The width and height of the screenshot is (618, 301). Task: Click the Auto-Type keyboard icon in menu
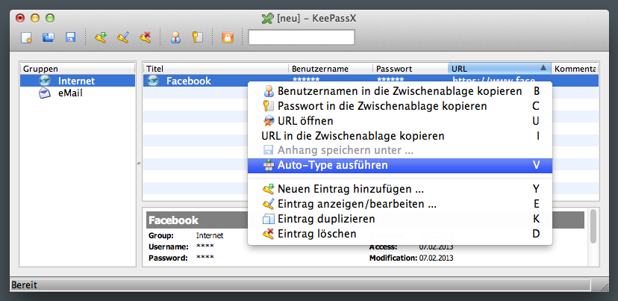pyautogui.click(x=269, y=165)
